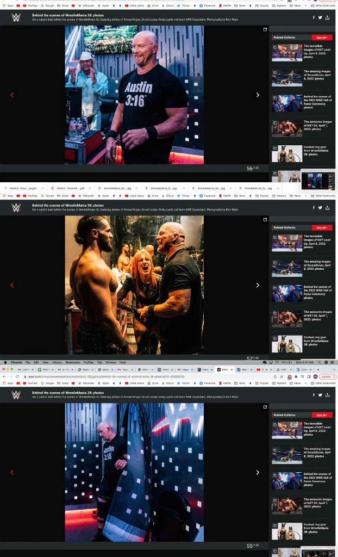Go to previous photo from 56/145 image
Screen dimensions: 338x557
(x=12, y=95)
